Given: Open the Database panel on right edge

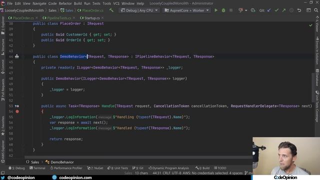Looking at the screenshot, I should [317, 77].
